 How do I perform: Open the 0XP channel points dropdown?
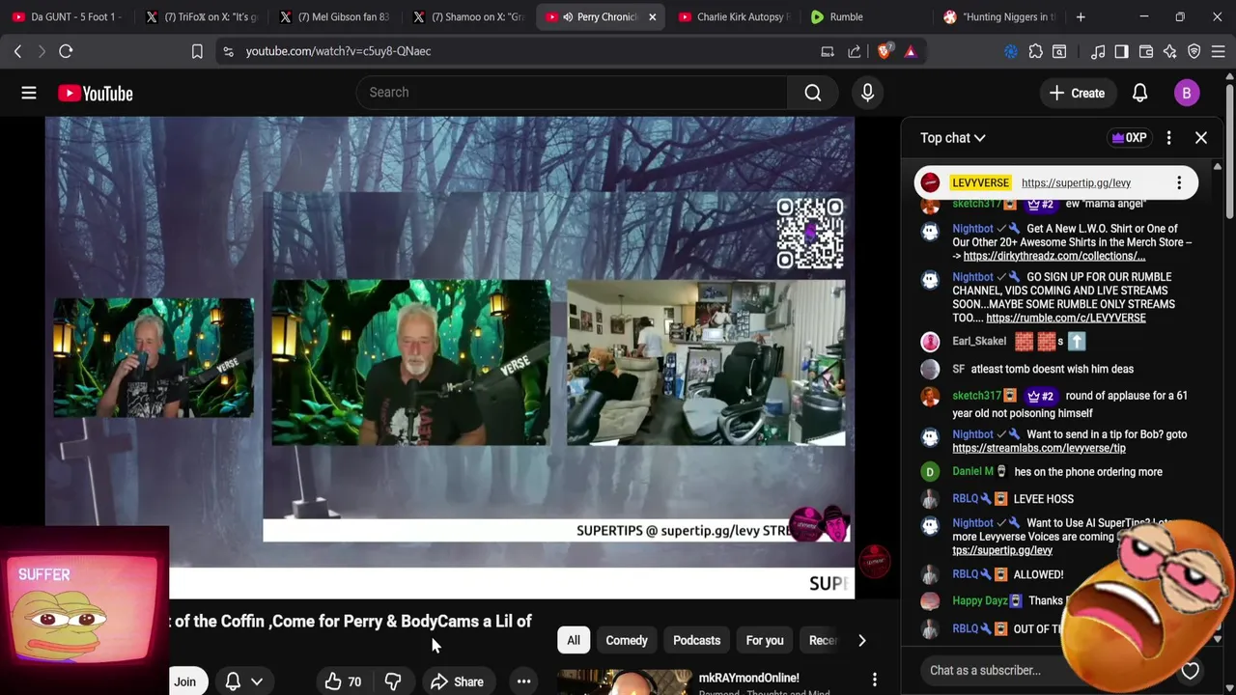pyautogui.click(x=1128, y=138)
